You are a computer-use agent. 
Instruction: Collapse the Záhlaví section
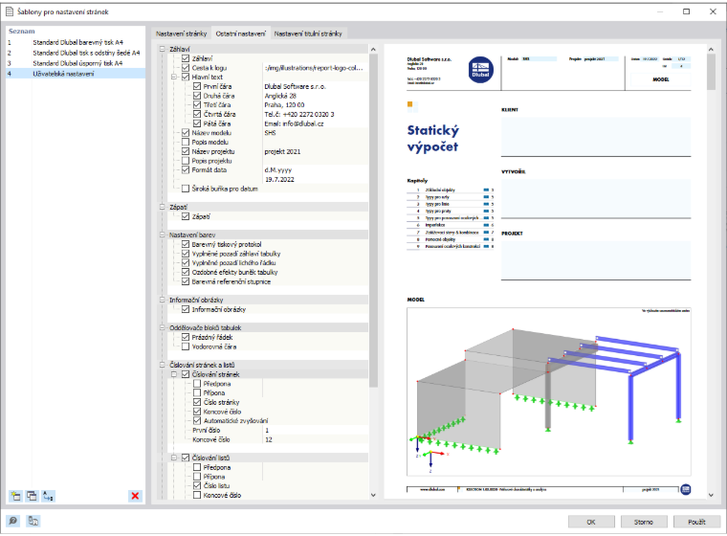[x=163, y=49]
